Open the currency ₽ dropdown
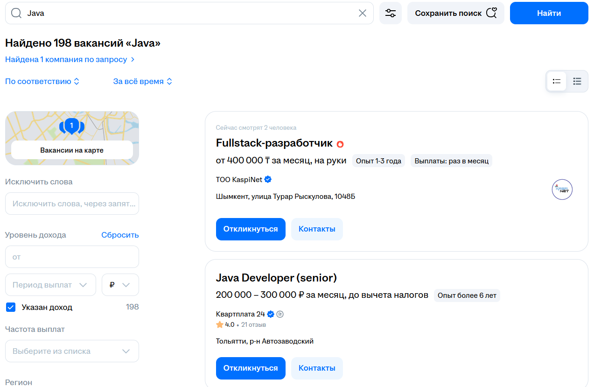This screenshot has width=594, height=387. coord(120,284)
